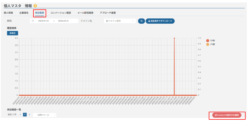Go to previous page with left arrow

[x=20, y=115]
